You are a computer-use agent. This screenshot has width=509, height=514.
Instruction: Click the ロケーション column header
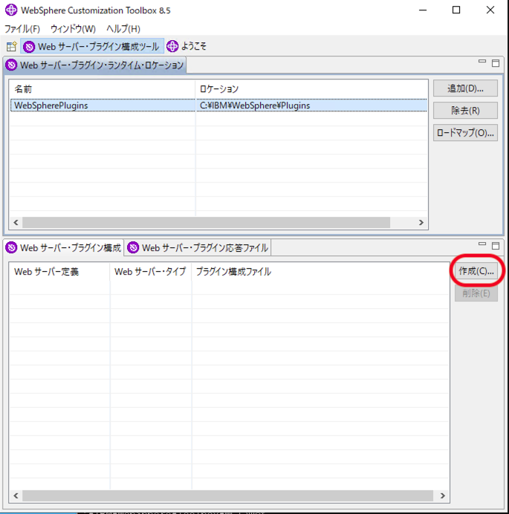tap(311, 89)
